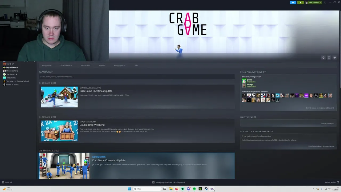Open the Steam announcements megaphone icon
Screen dimensions: 341x192
[x=293, y=2]
